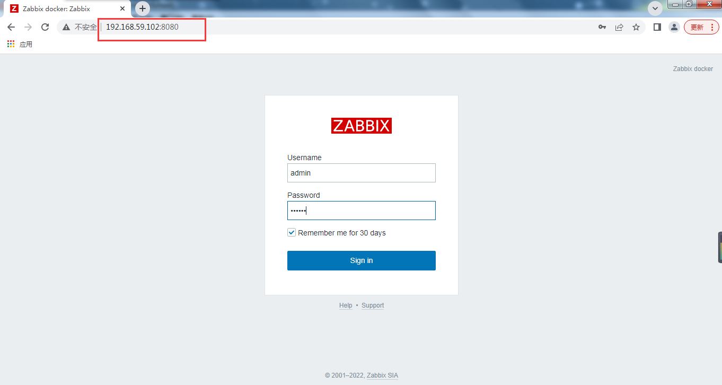Open the Help link
The height and width of the screenshot is (385, 722).
click(346, 305)
